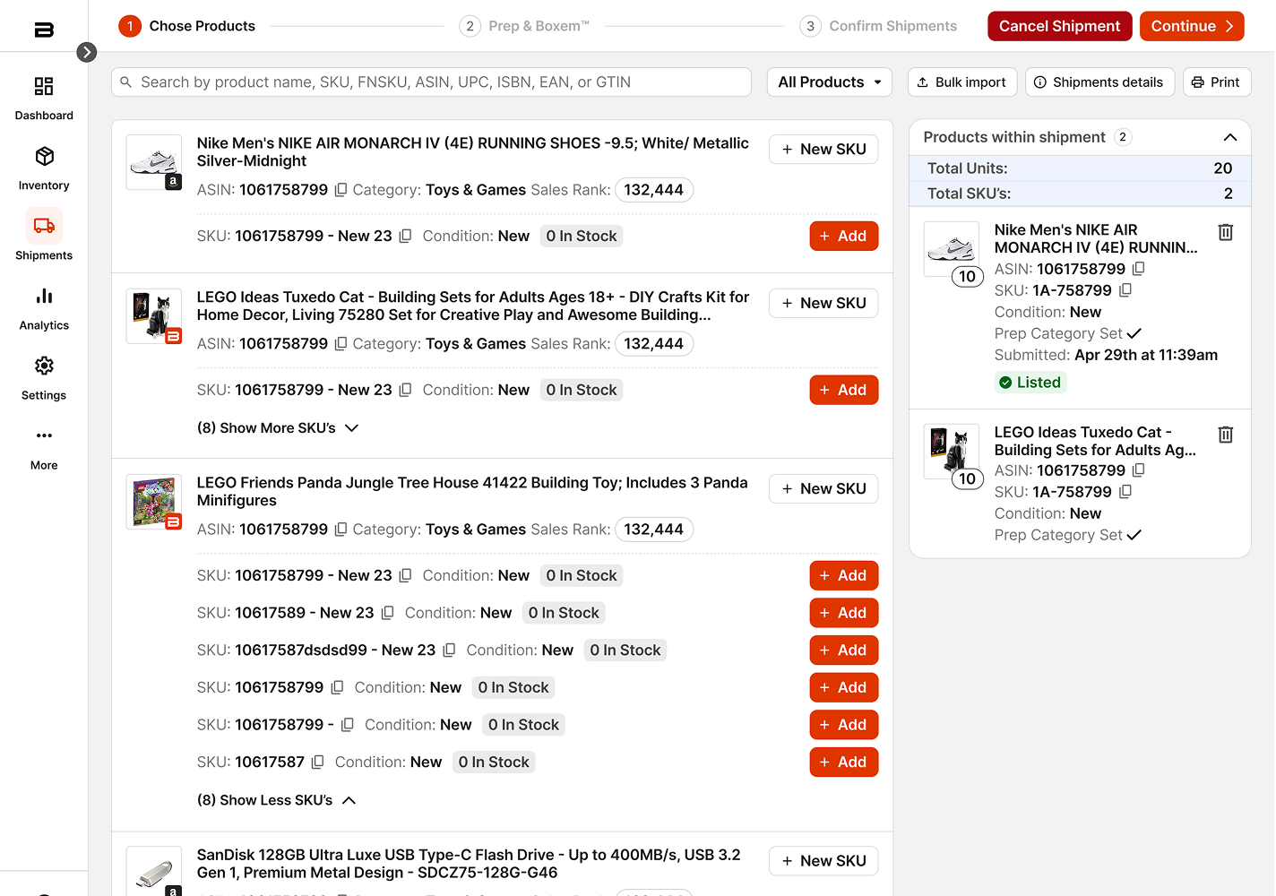Add SKU 10617587dsdsd99 to shipment
The width and height of the screenshot is (1276, 896).
(x=843, y=650)
